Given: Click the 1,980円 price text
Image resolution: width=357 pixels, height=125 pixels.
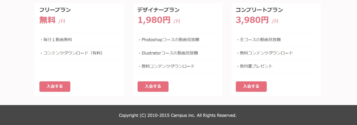Looking at the screenshot, I should tap(154, 20).
